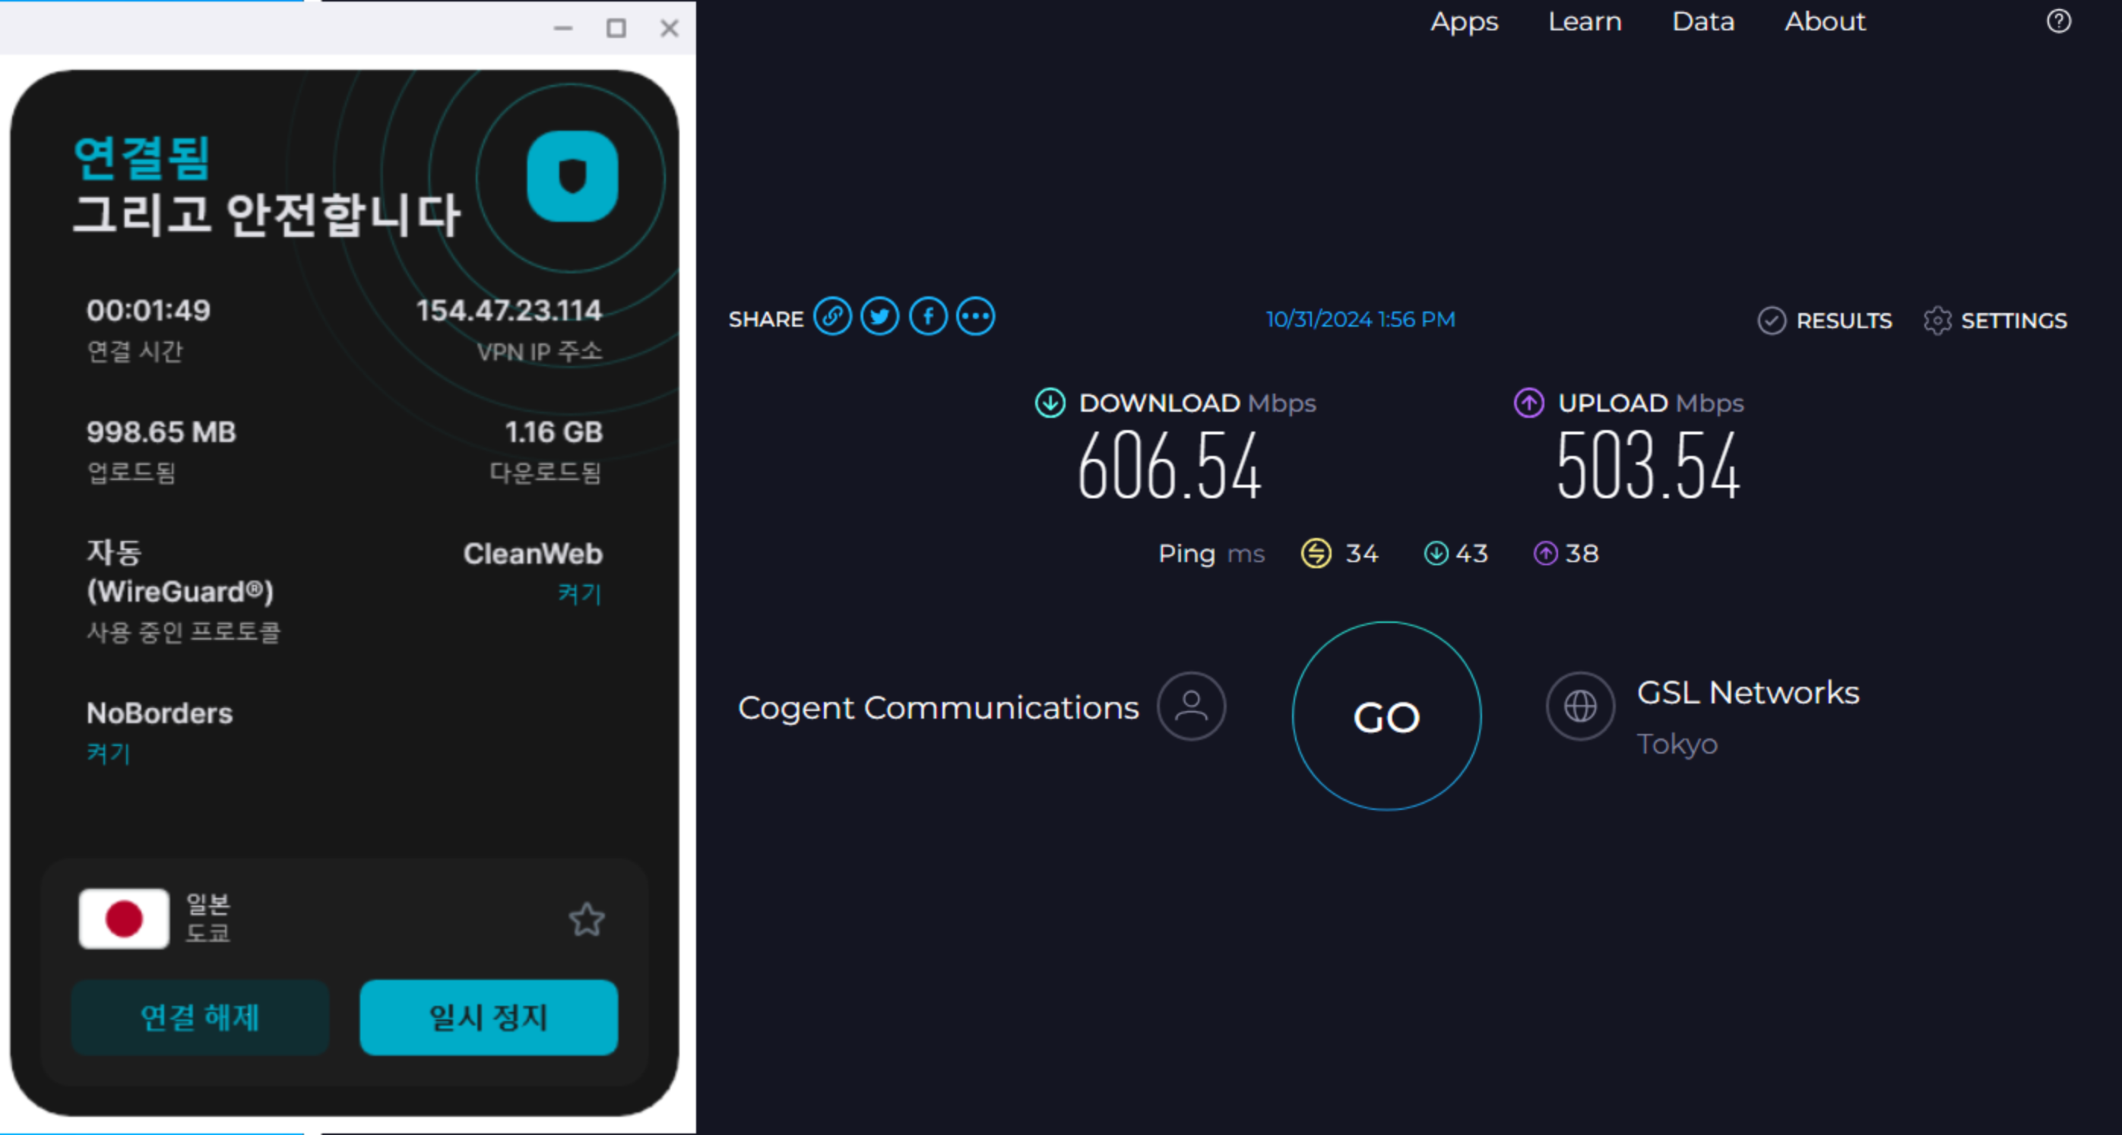Open the Learn menu
Image resolution: width=2122 pixels, height=1135 pixels.
tap(1584, 21)
